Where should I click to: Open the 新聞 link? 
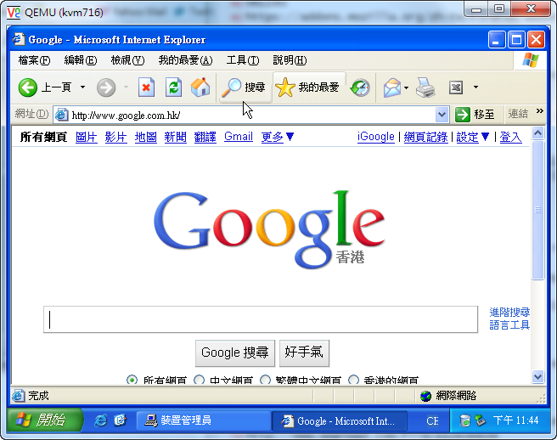[175, 137]
